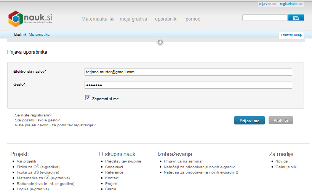Viewport: 312px width, 196px height.
Task: Focus the search text box
Action: tap(265, 18)
